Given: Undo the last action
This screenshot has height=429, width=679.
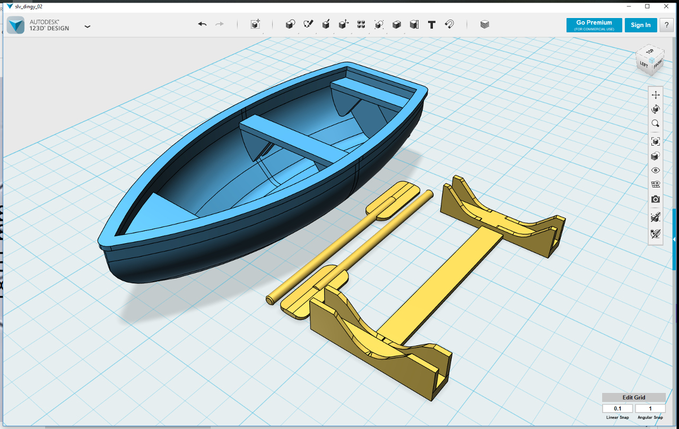Looking at the screenshot, I should coord(202,24).
